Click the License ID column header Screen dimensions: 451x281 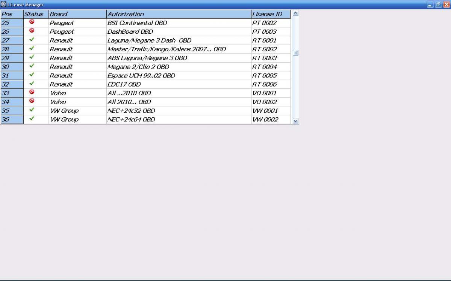(271, 14)
